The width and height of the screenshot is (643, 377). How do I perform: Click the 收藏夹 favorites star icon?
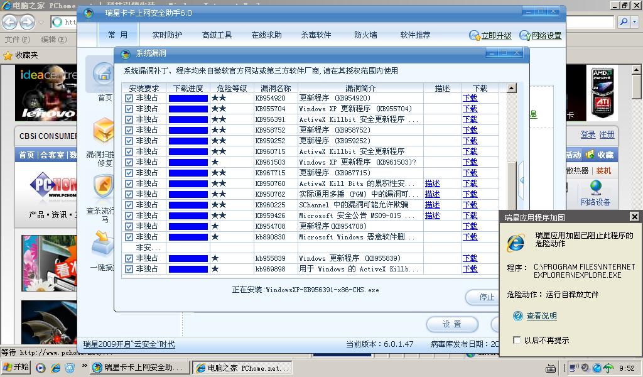[8, 55]
